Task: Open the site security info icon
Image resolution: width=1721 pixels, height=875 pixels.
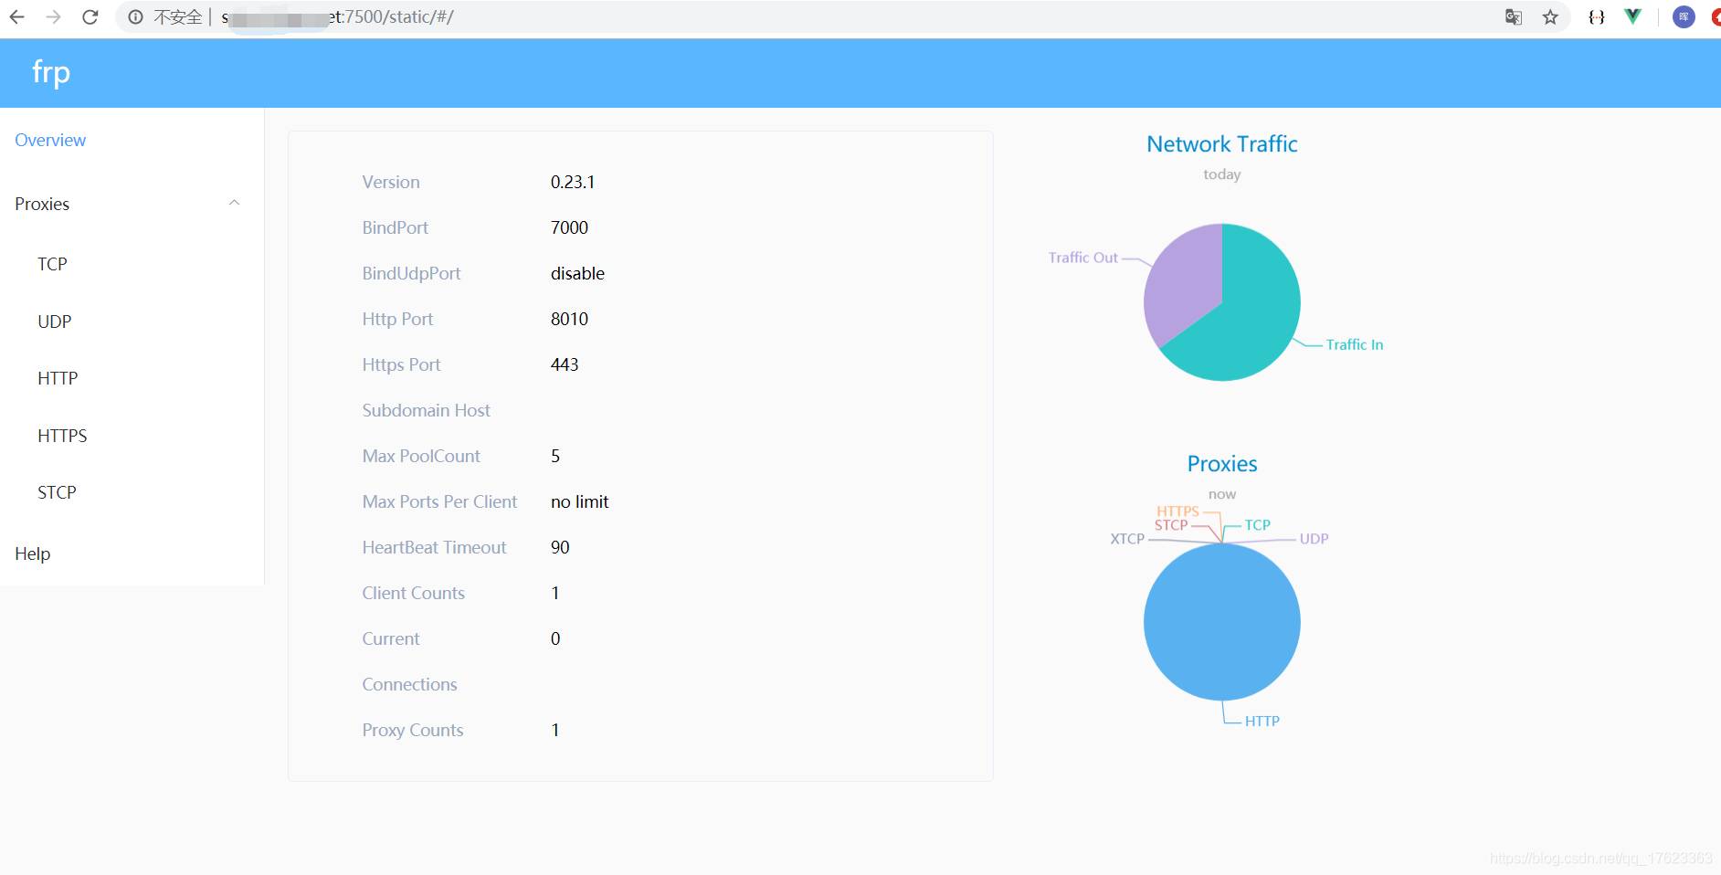Action: point(135,17)
